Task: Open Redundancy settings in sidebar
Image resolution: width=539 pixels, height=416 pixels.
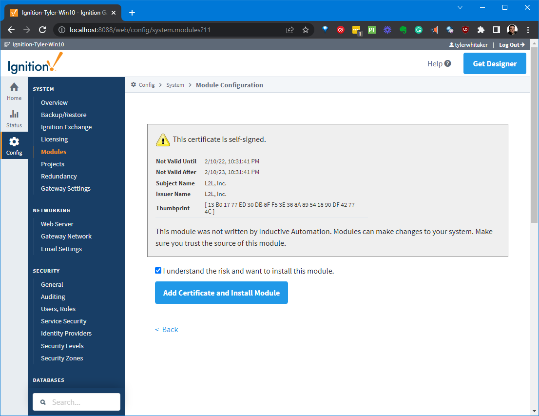Action: (x=59, y=176)
